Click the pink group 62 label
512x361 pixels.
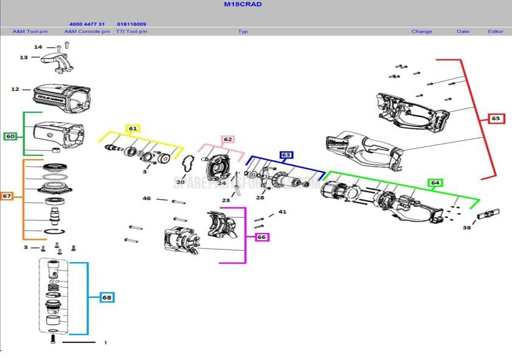pos(227,140)
